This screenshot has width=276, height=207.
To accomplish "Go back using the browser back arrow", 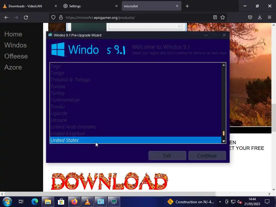I will [x=6, y=18].
